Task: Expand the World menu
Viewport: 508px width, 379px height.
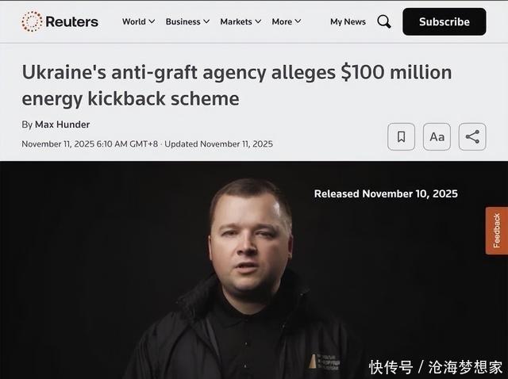Action: (x=138, y=21)
